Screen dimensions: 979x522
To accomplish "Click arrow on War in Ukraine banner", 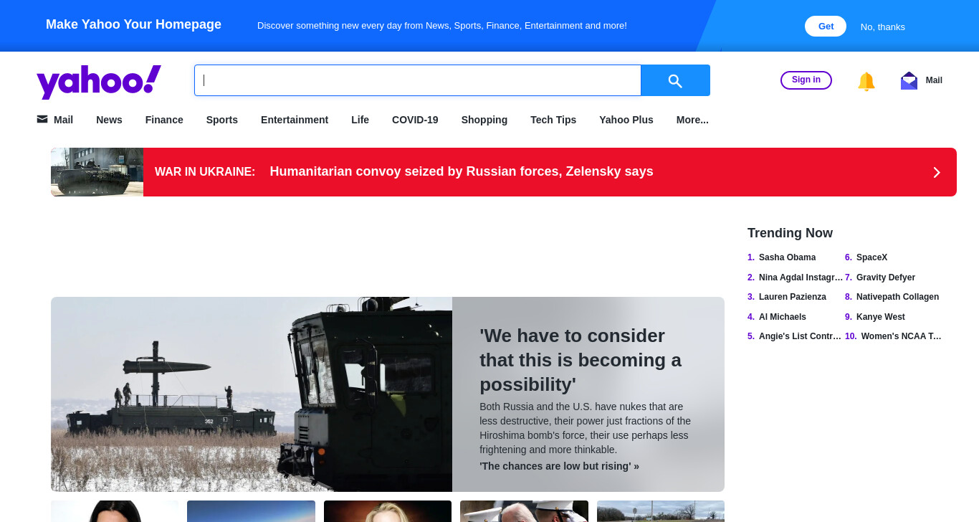I will point(936,172).
